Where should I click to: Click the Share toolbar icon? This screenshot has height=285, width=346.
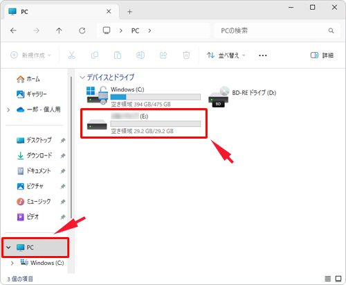click(x=163, y=55)
